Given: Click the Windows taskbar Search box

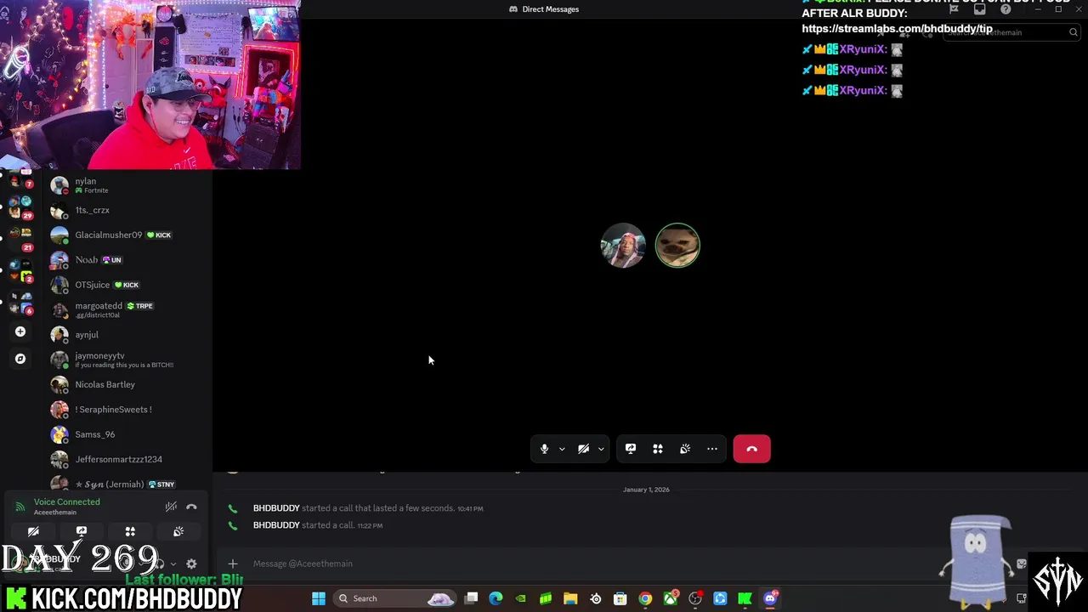Looking at the screenshot, I should coord(396,598).
